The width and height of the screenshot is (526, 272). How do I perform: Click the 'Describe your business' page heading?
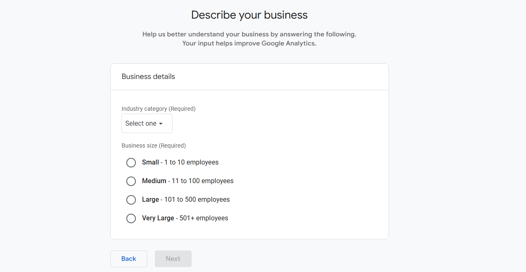[249, 15]
